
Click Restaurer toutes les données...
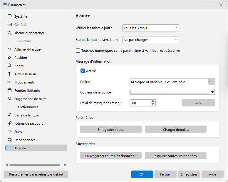coord(176,156)
